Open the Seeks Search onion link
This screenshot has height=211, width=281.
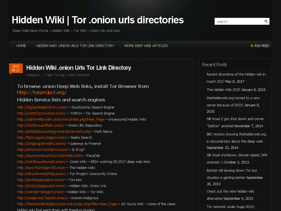(x=42, y=138)
